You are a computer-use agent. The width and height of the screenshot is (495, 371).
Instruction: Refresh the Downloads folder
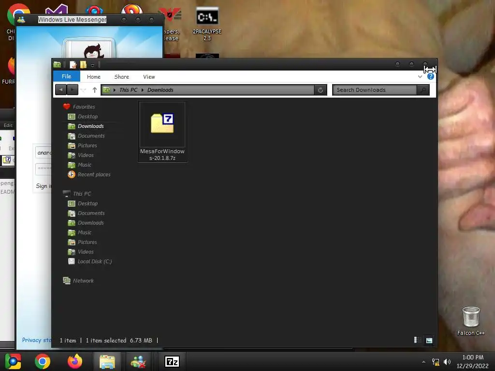(x=320, y=90)
